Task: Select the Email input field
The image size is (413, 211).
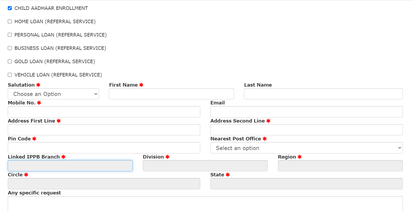Action: pos(306,112)
